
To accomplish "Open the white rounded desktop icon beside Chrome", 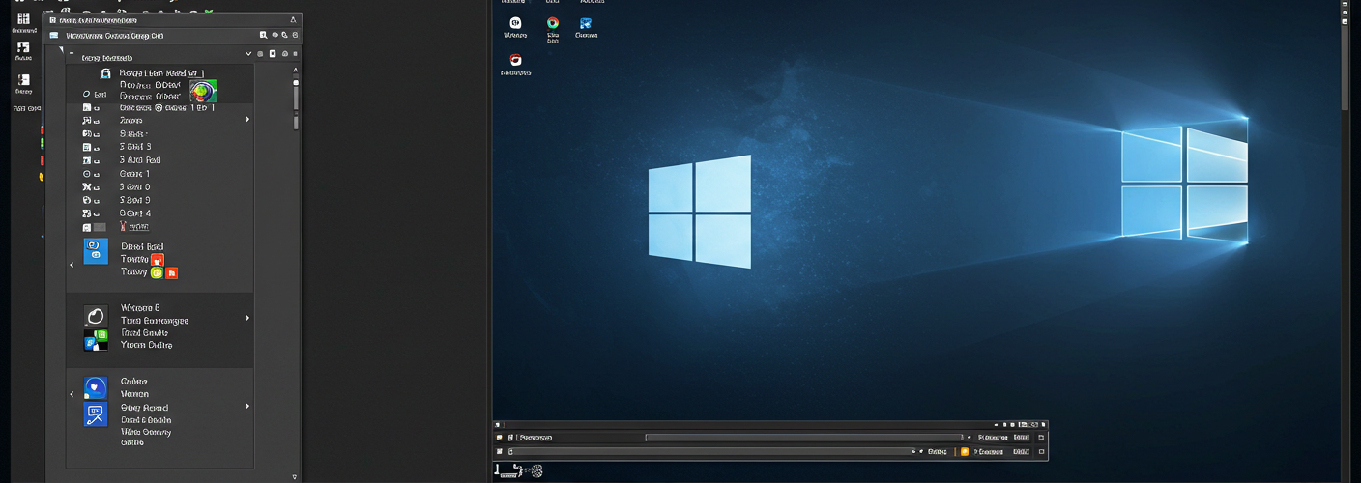I will tap(515, 23).
